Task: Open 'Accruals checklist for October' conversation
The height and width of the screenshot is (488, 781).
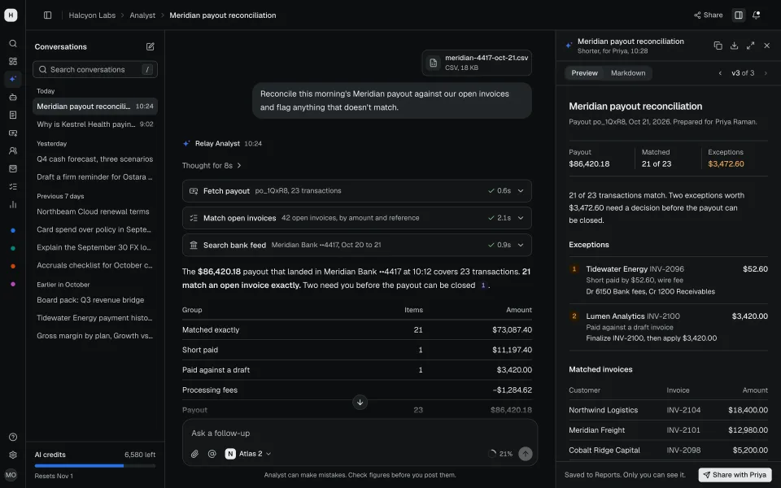Action: click(95, 265)
